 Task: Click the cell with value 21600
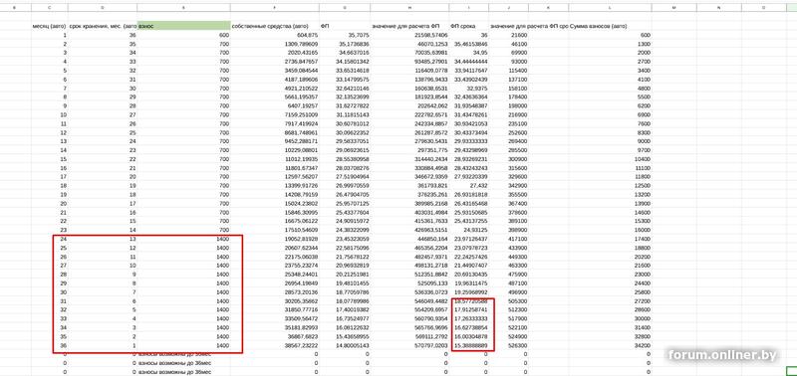click(x=508, y=35)
